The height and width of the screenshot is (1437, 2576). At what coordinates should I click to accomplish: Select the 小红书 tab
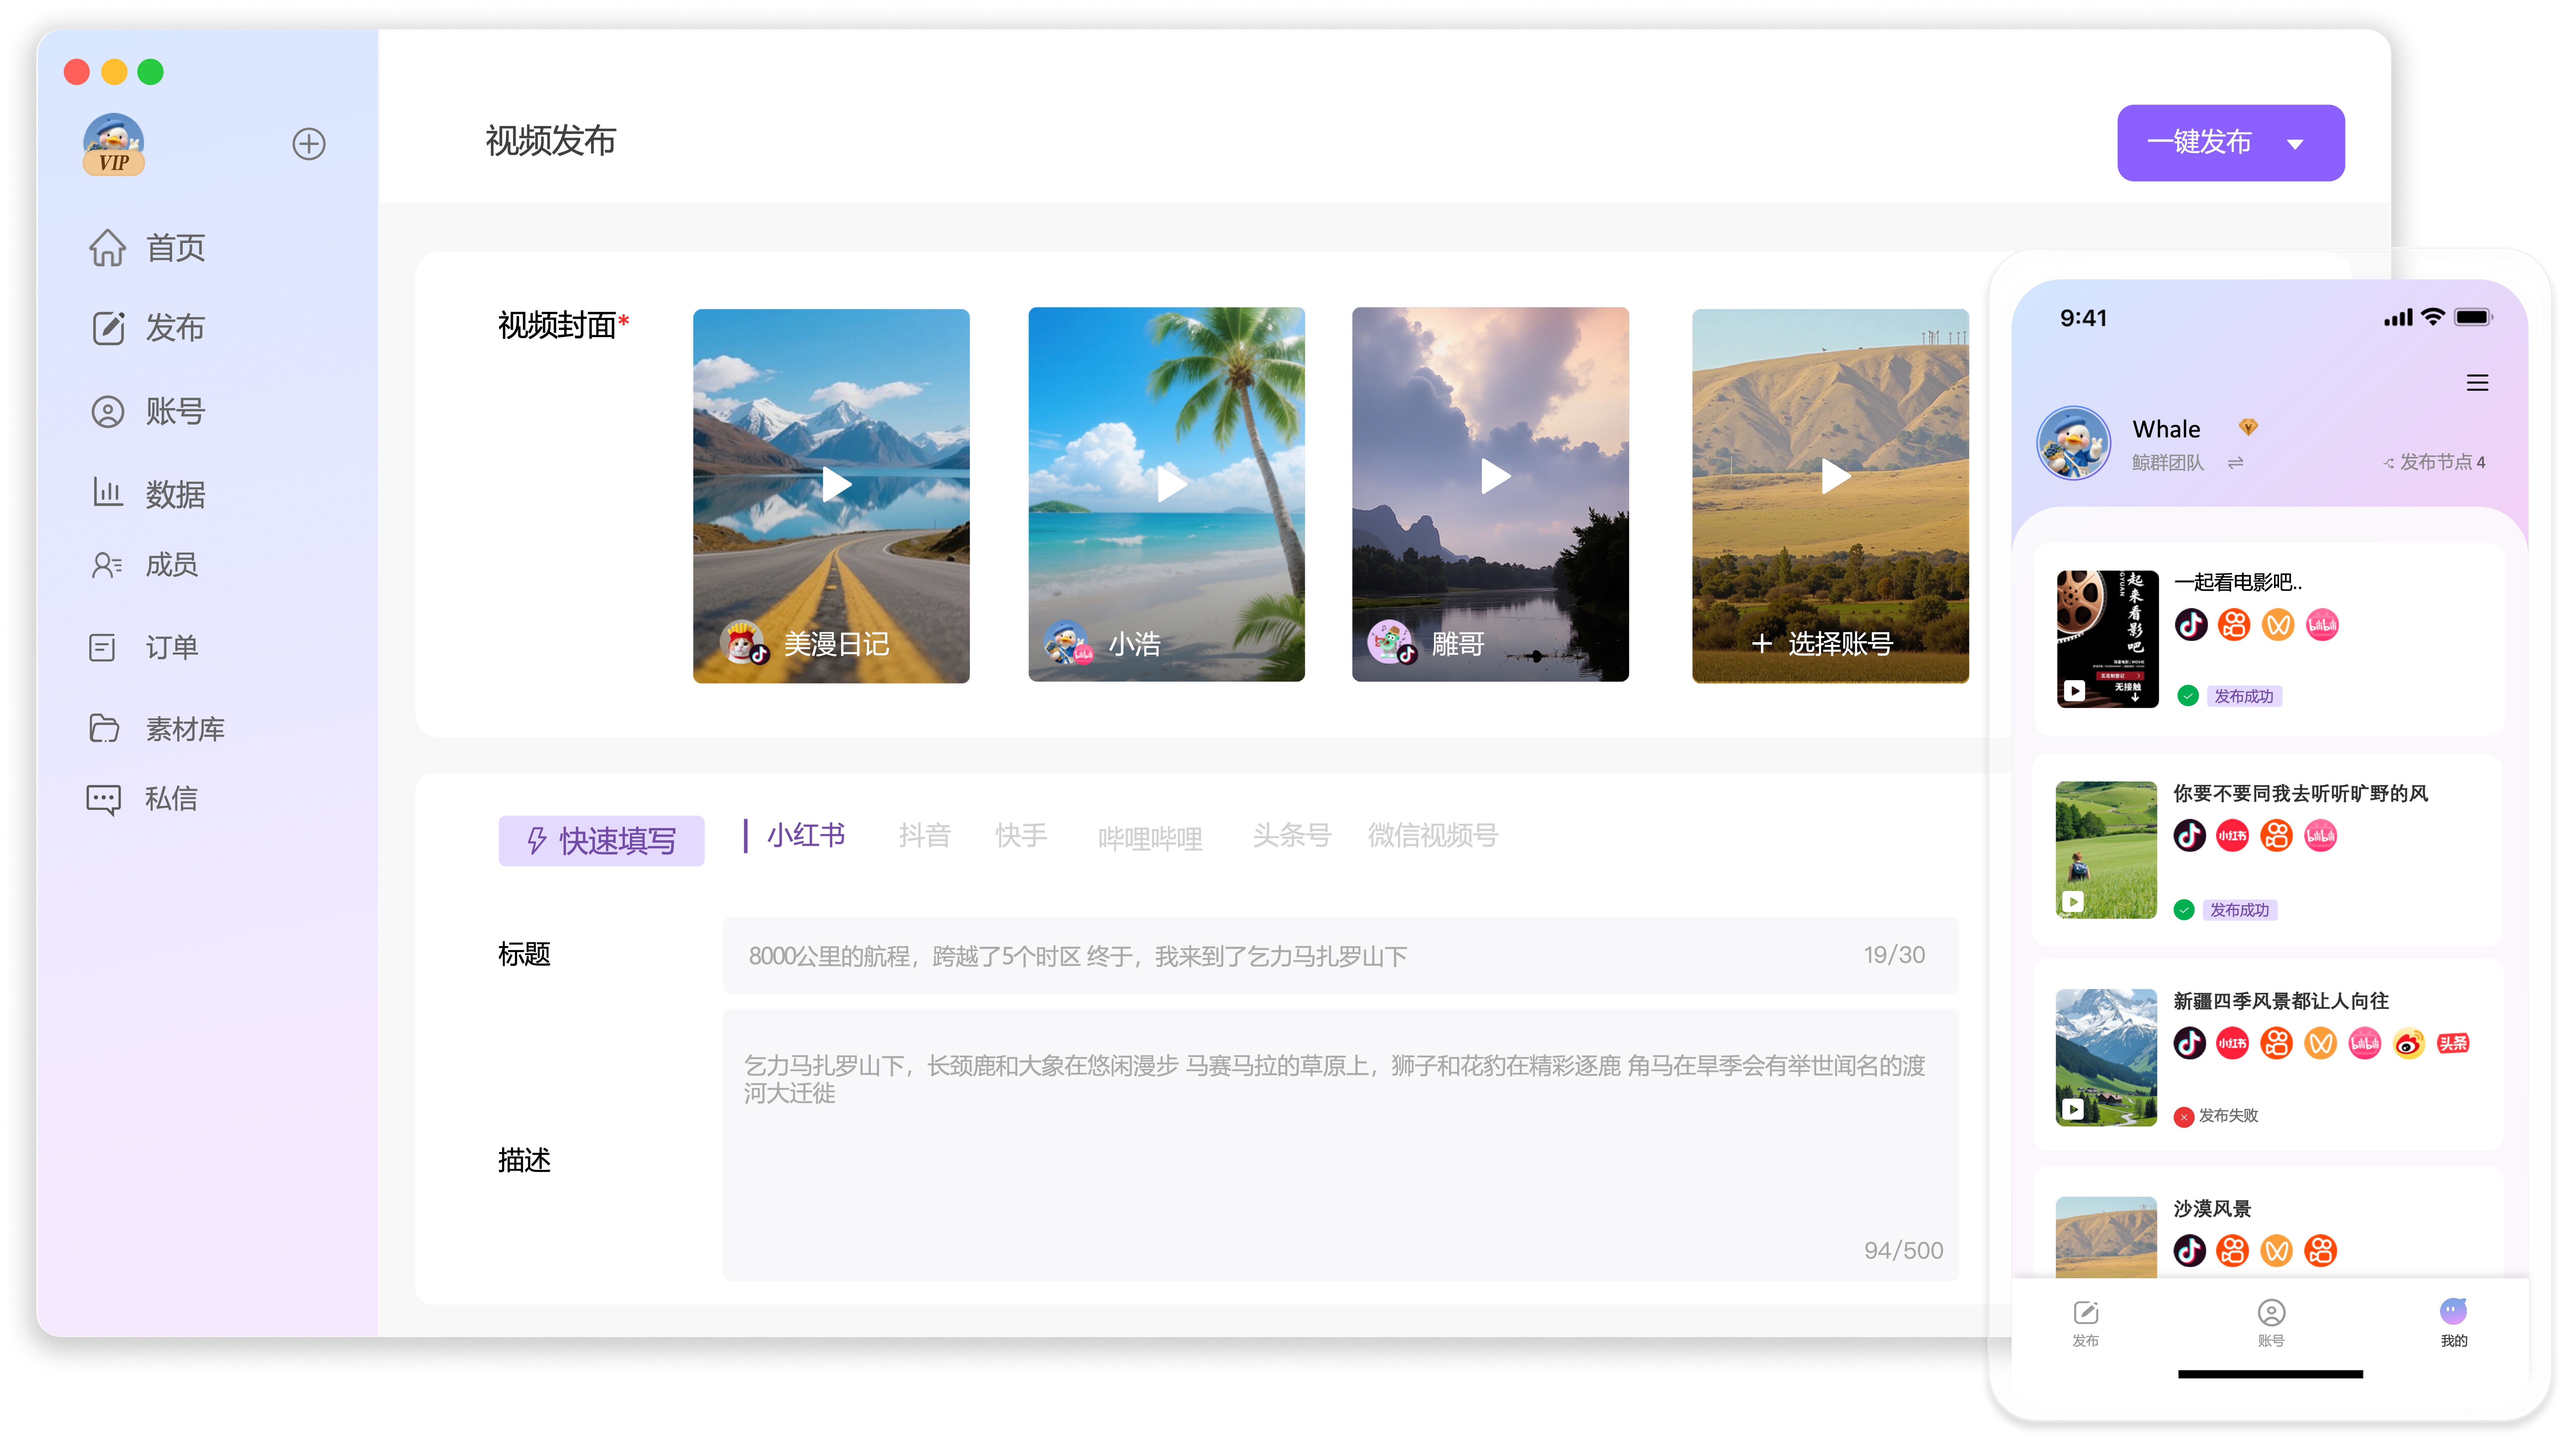(x=806, y=836)
